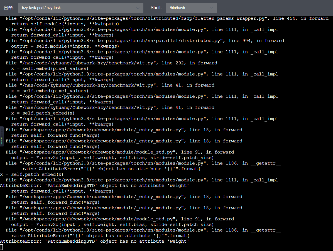Image resolution: width=333 pixels, height=251 pixels.
Task: Click the last module_std.py line 91 entry
Action: coord(120,219)
